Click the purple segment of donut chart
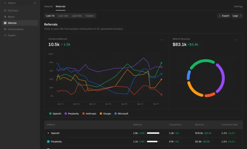Image resolution: width=247 pixels, height=149 pixels. click(221, 78)
